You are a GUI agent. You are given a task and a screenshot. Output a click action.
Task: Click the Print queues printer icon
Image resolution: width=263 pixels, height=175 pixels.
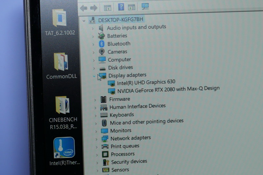tap(105, 147)
